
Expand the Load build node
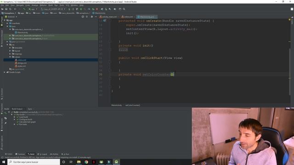14,117
